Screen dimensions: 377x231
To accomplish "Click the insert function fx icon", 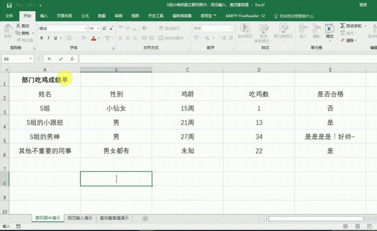I will (x=72, y=59).
